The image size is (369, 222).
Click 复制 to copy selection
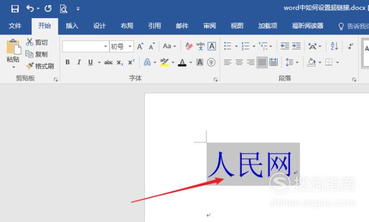[x=37, y=54]
